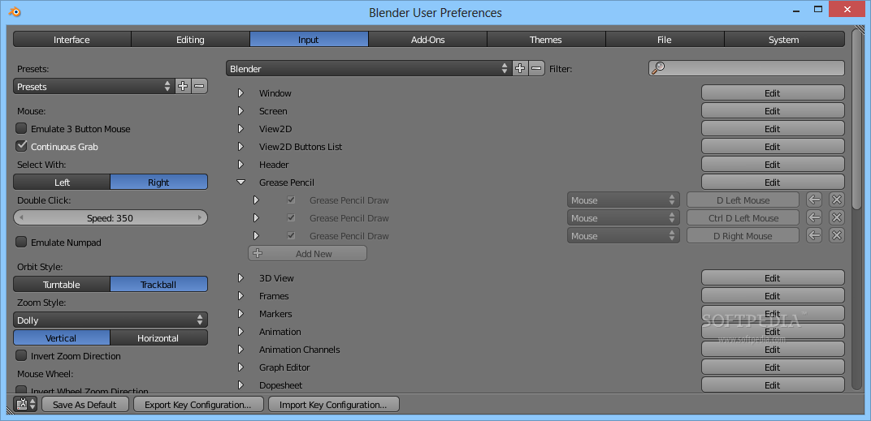Screen dimensions: 871x421
Task: Open the editor type selector icon at bottom-left
Action: 25,404
